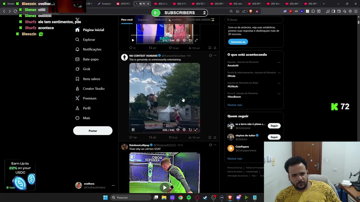Bookmark the NO CONTEXT HUMANS post

[210, 137]
